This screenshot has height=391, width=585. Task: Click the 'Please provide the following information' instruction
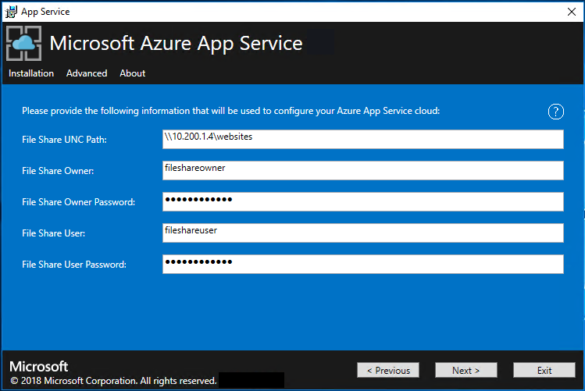(x=231, y=111)
